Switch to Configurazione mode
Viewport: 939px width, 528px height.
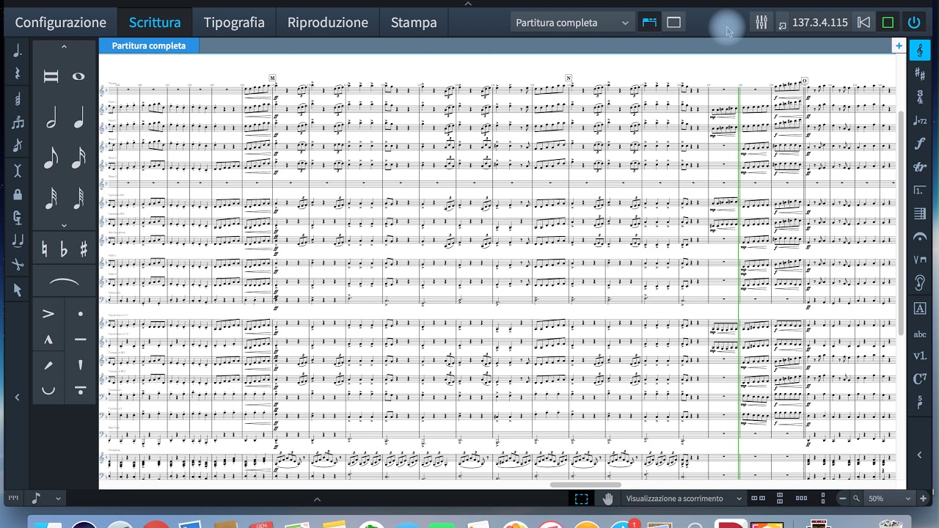click(x=61, y=23)
